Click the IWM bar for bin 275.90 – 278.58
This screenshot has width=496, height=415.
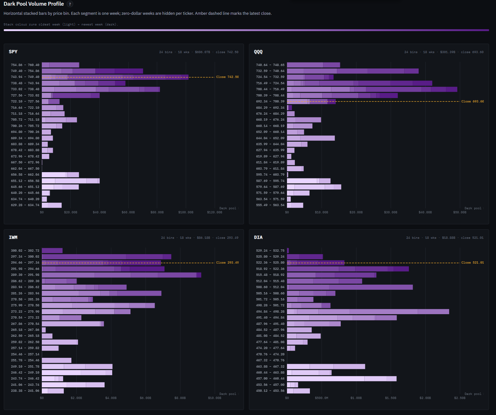98,305
